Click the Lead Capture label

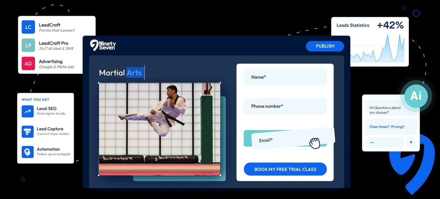point(50,129)
